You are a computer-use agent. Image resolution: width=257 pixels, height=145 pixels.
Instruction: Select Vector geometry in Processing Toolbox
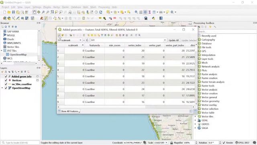pos(210,101)
